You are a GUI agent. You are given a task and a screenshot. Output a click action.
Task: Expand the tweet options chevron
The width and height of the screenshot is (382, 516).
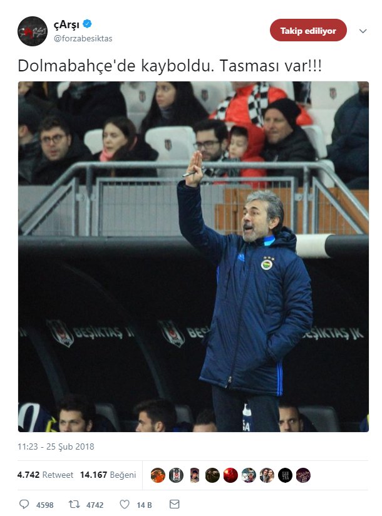click(363, 31)
